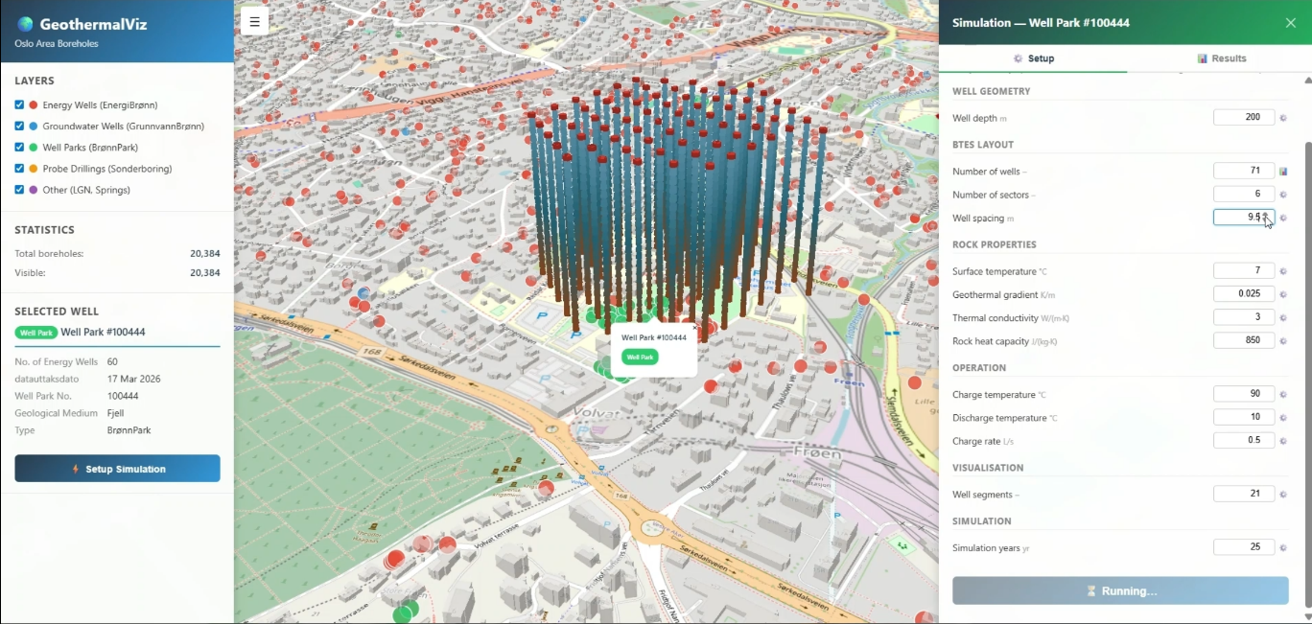Screen dimensions: 1312x624
Task: Click the Geothermal gradient input field
Action: pyautogui.click(x=1243, y=294)
